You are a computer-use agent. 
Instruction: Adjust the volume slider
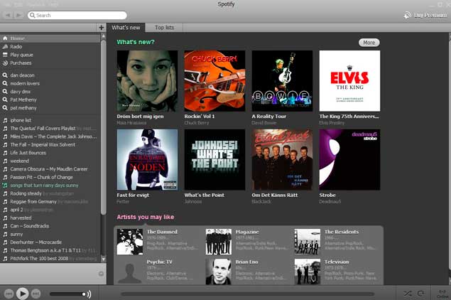(x=69, y=294)
